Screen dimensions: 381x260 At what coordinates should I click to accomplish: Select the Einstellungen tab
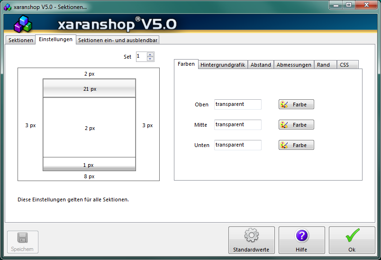coord(55,40)
